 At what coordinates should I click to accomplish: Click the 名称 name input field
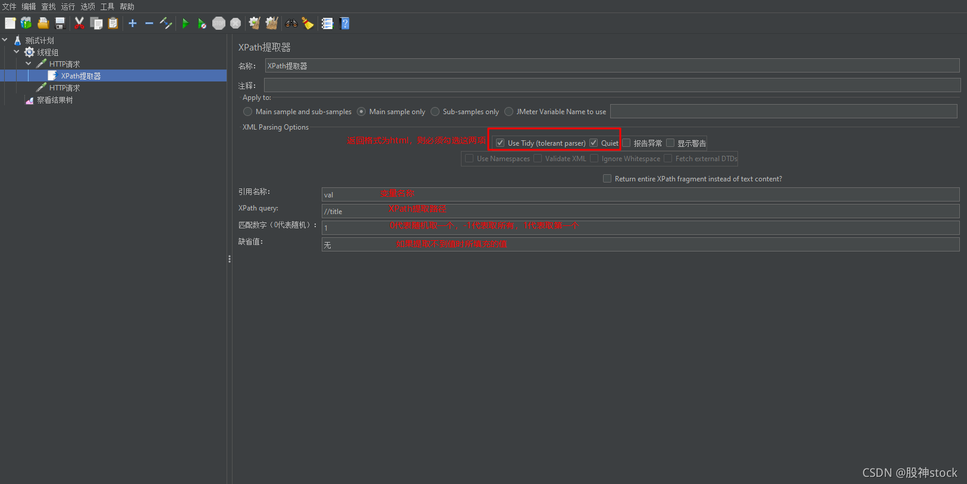pos(612,65)
